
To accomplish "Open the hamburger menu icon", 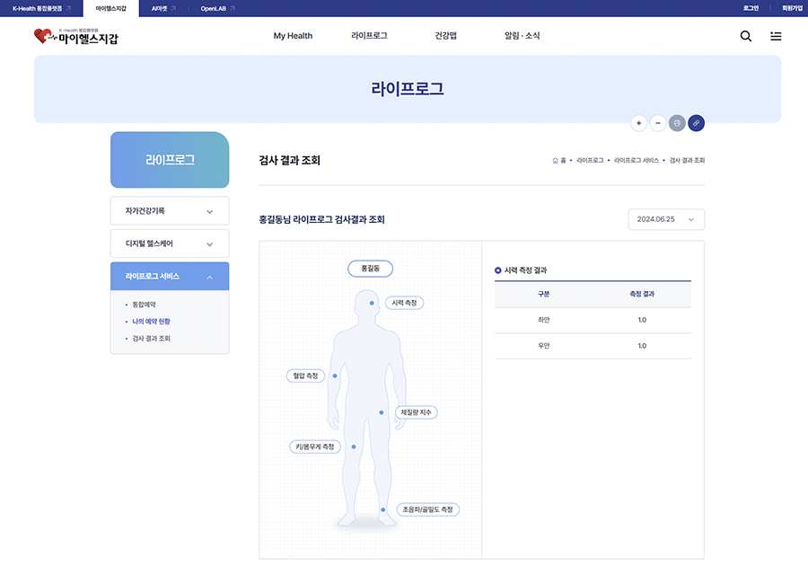I will pos(776,36).
